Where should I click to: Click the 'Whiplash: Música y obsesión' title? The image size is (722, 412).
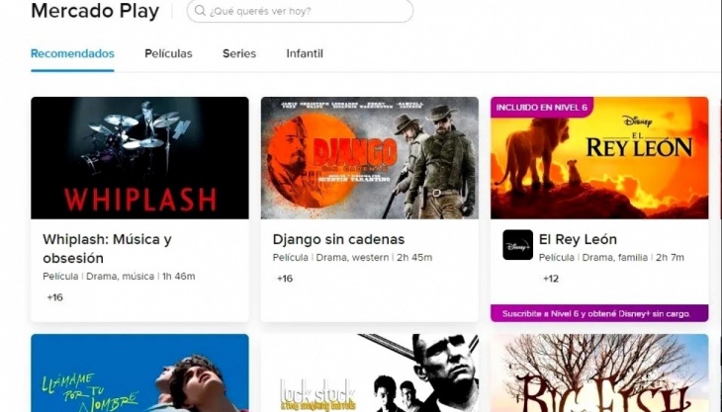tap(107, 249)
